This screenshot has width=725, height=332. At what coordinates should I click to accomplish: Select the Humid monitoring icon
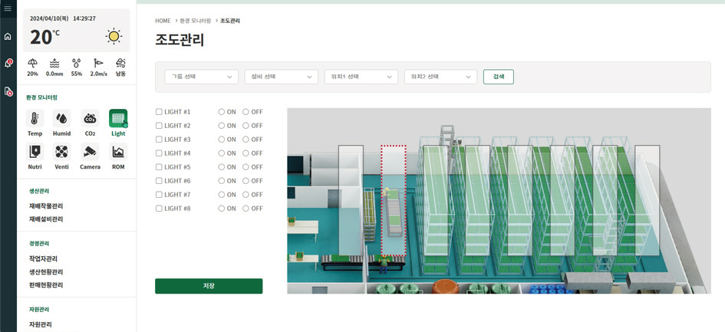(61, 119)
